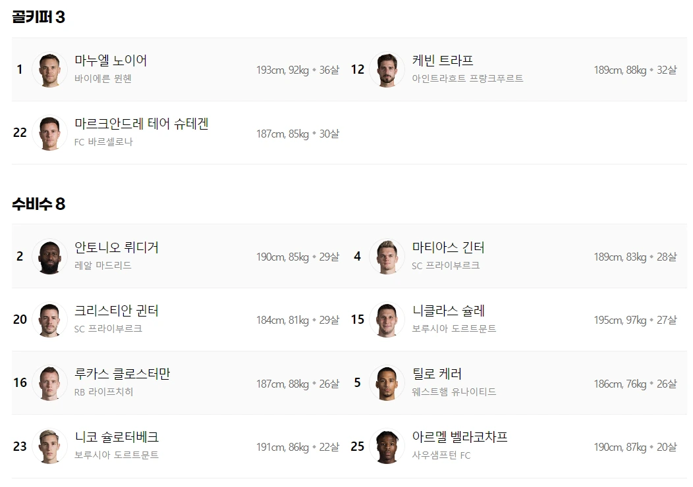Click 케빈 트라프 player name

coord(443,60)
